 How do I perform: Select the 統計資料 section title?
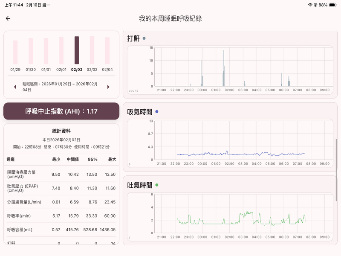[61, 130]
